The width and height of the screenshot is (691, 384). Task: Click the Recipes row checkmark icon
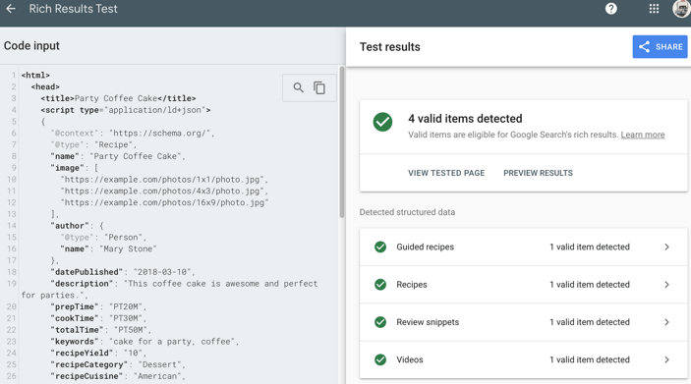(x=380, y=285)
